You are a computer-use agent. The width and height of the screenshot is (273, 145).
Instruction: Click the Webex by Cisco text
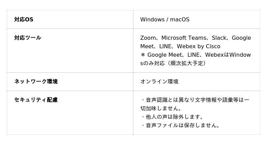(x=199, y=47)
